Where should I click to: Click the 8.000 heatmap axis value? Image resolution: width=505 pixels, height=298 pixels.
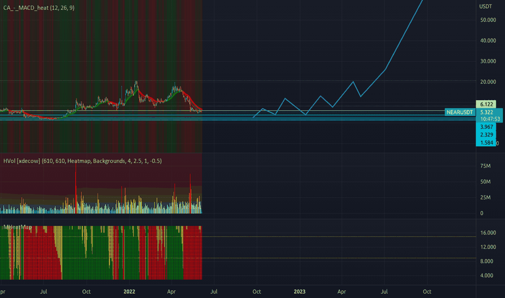pyautogui.click(x=487, y=261)
